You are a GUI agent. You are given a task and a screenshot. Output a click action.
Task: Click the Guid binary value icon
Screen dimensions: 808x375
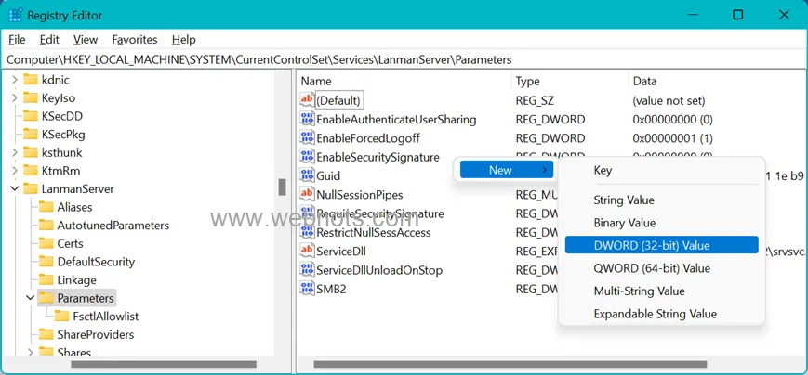[307, 175]
